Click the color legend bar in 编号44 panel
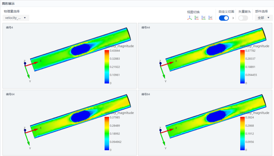 [x=242, y=67]
